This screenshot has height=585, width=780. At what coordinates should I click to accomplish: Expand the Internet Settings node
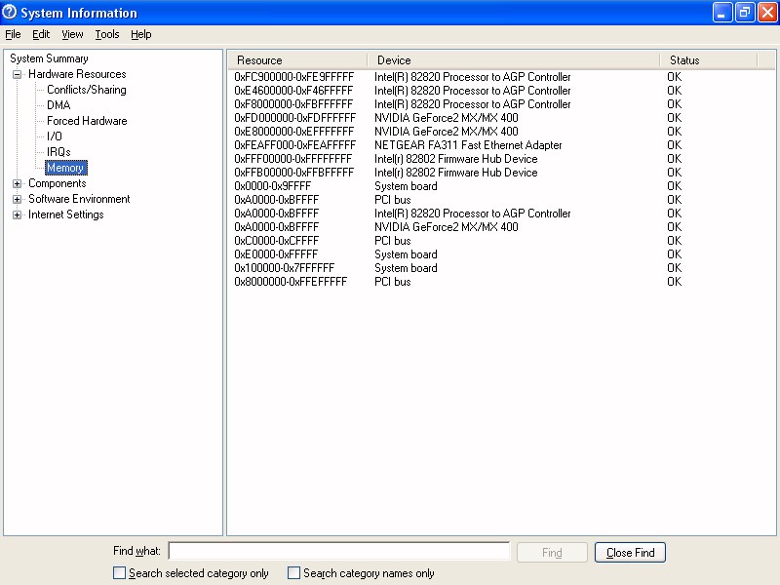17,214
